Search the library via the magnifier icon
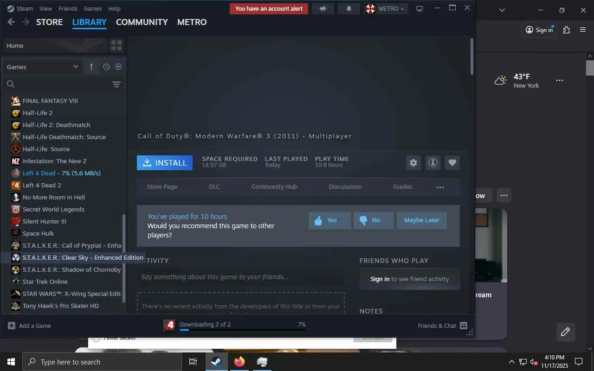 click(11, 84)
